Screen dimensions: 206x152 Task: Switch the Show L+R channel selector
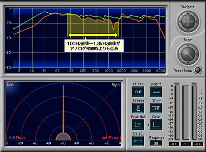[x=156, y=108]
